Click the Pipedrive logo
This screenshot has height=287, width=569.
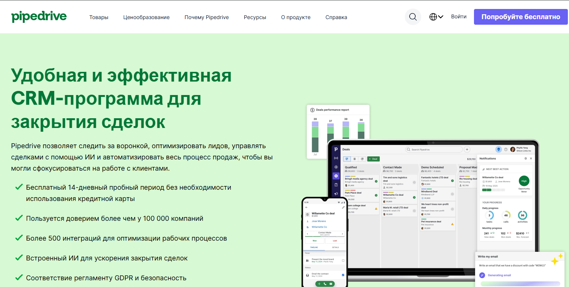39,17
